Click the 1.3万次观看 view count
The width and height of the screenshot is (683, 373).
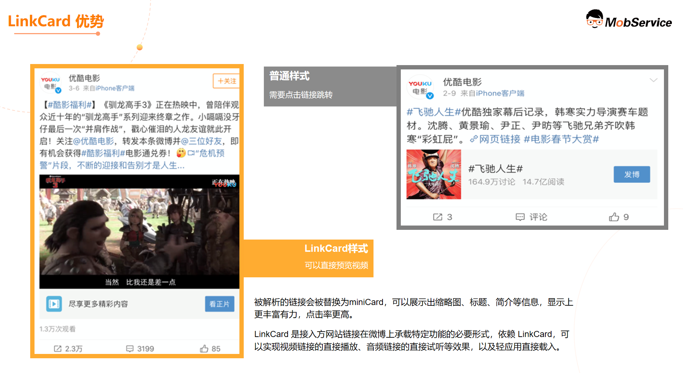pyautogui.click(x=58, y=329)
